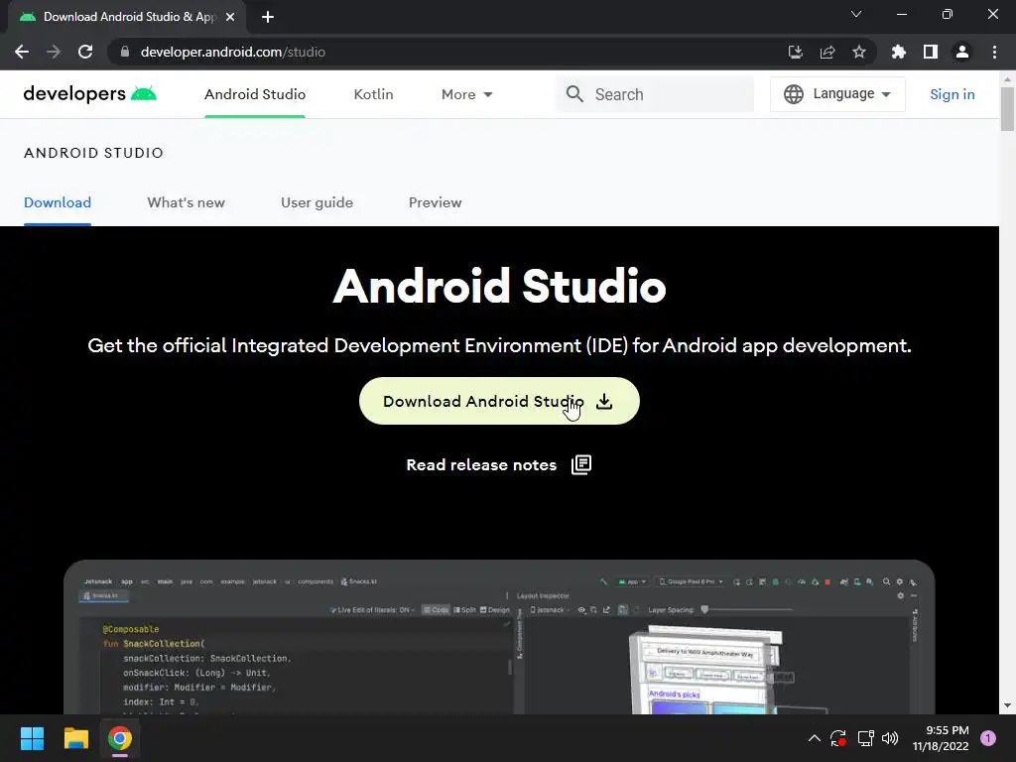Bookmark this page with the star icon
The height and width of the screenshot is (762, 1016).
[859, 52]
